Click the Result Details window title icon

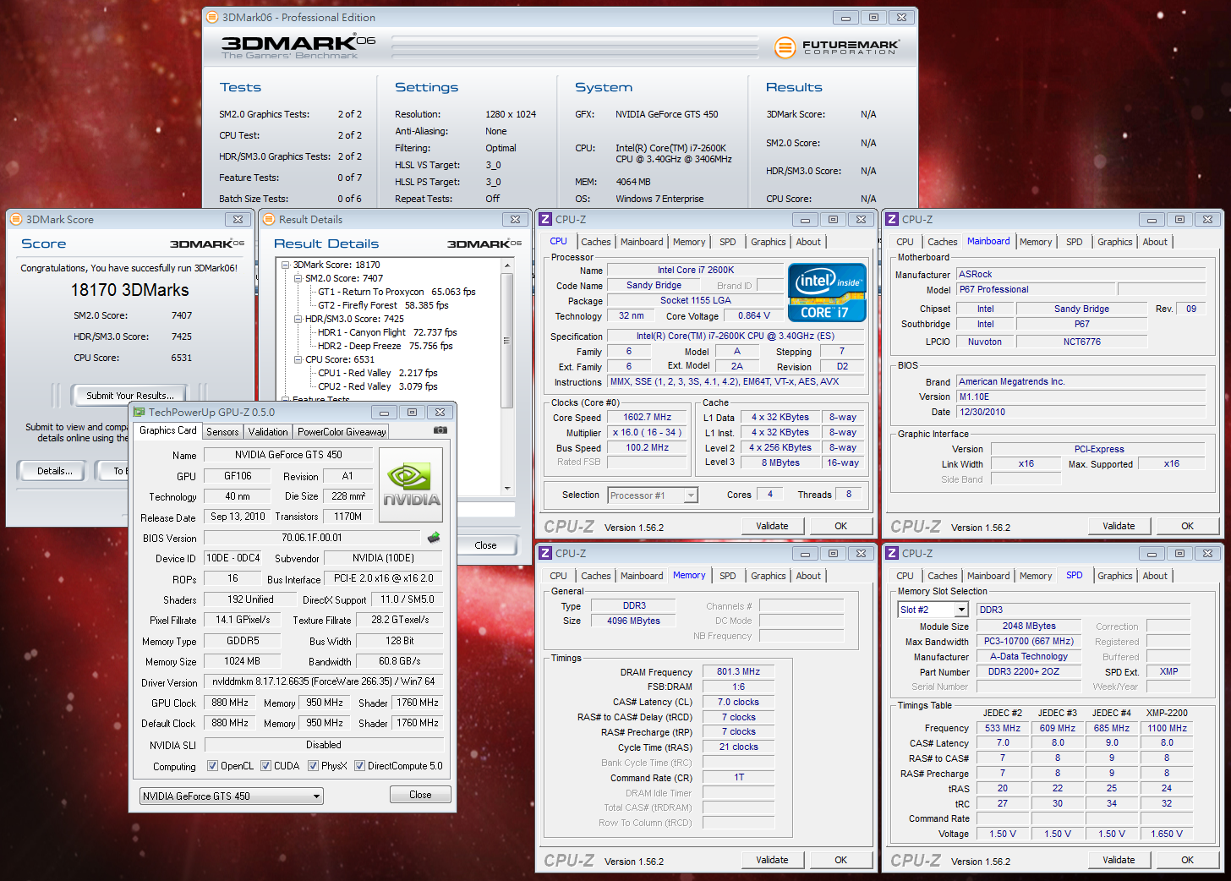(270, 220)
